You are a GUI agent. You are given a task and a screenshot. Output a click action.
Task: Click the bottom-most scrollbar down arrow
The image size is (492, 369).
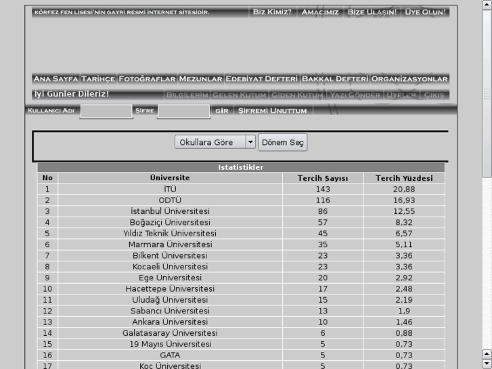(x=487, y=364)
